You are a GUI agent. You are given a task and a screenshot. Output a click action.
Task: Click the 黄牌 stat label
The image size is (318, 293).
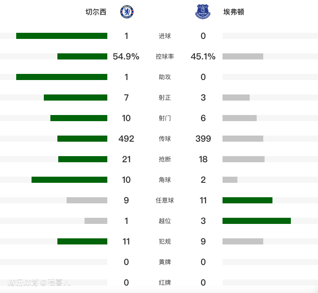coord(165,262)
